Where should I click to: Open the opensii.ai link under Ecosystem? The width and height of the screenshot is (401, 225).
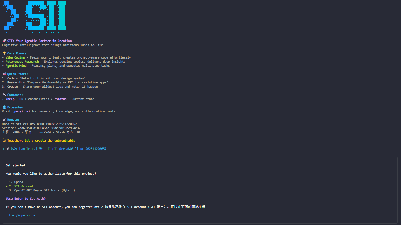pyautogui.click(x=21, y=111)
